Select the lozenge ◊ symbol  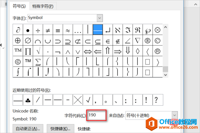click(x=138, y=51)
